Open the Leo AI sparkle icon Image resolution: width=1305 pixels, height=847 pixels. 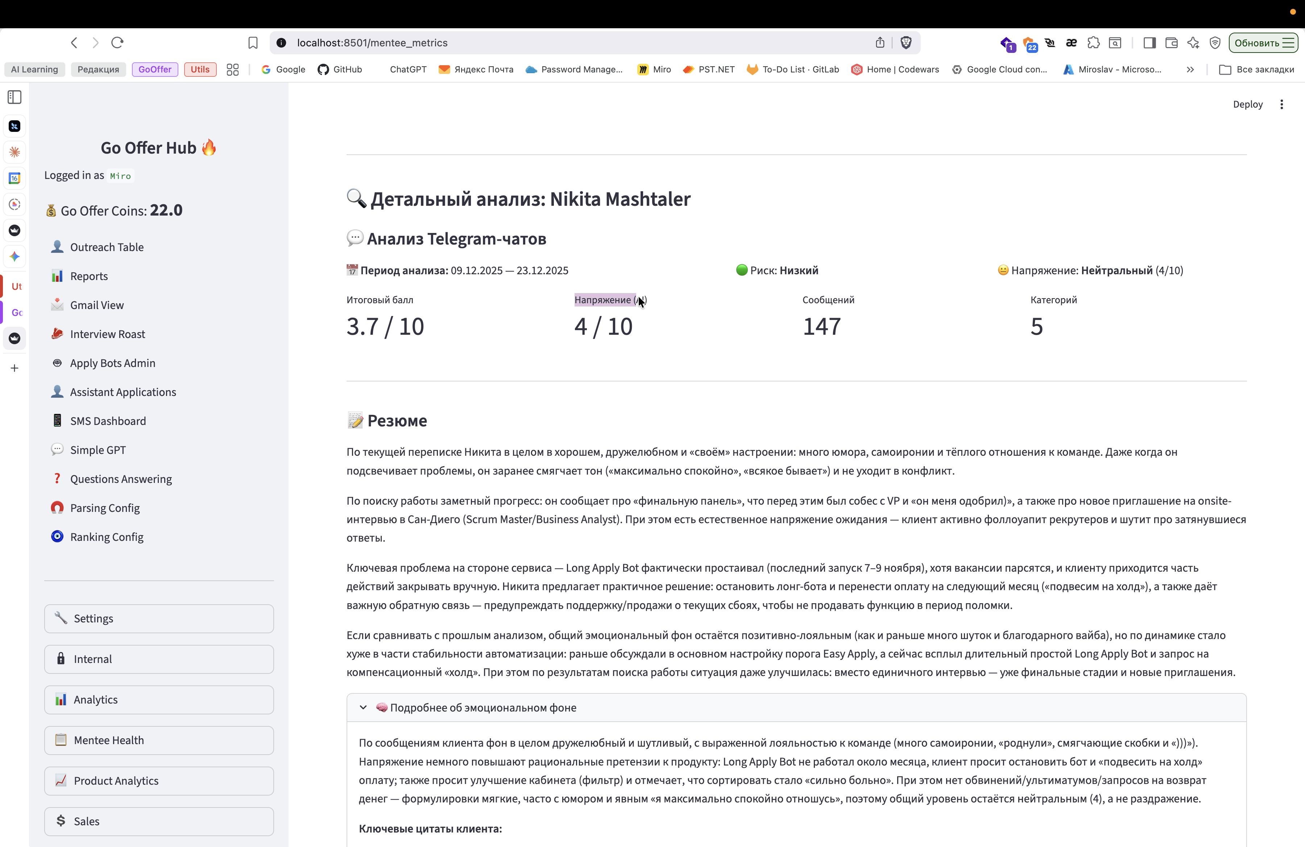coord(1193,43)
